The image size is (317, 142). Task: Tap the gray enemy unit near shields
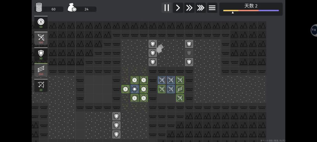click(160, 49)
